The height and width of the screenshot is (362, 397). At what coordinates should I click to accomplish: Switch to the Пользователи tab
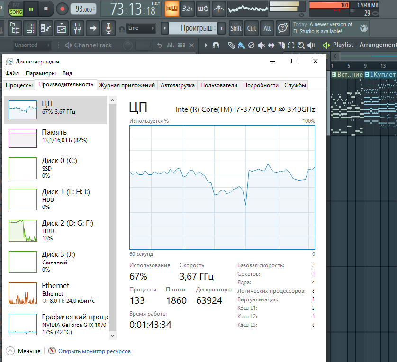(x=219, y=85)
